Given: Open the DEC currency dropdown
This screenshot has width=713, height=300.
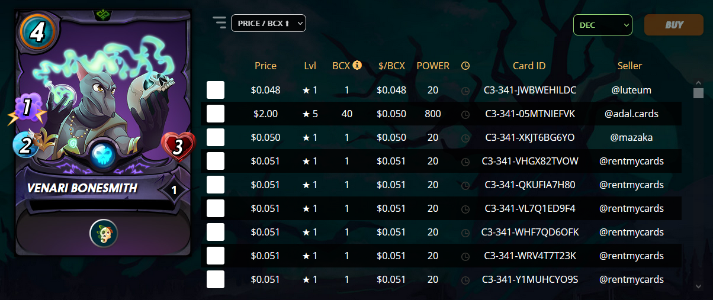Looking at the screenshot, I should (603, 25).
